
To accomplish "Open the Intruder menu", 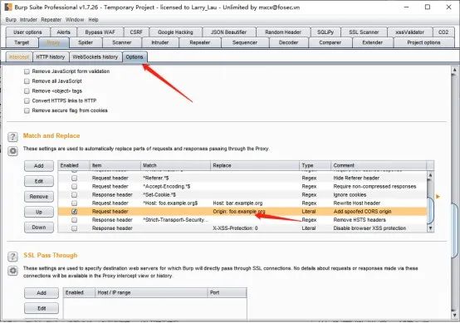I will tap(28, 20).
